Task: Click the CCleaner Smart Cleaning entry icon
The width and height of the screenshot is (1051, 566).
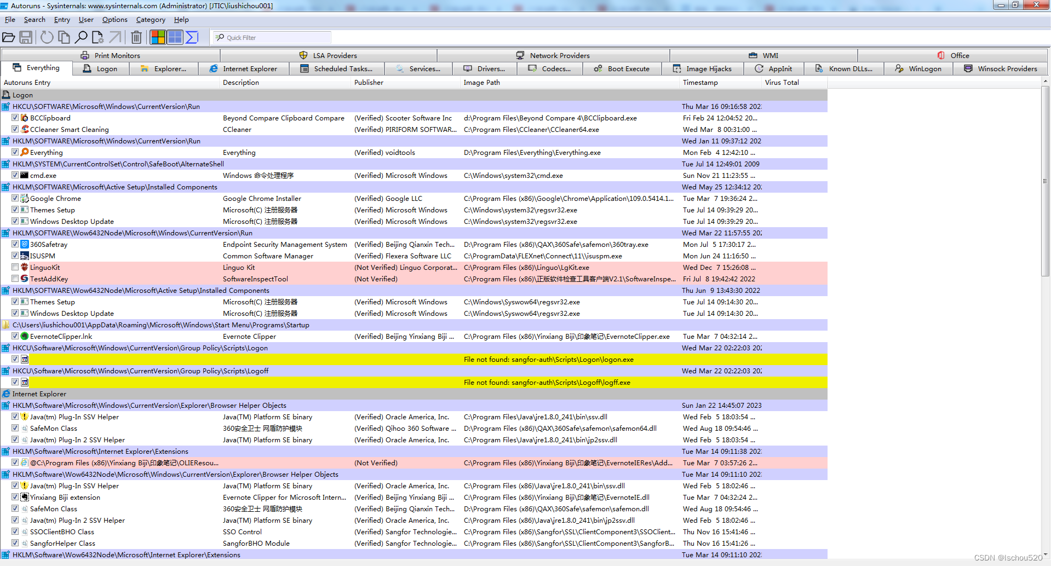Action: pos(25,129)
